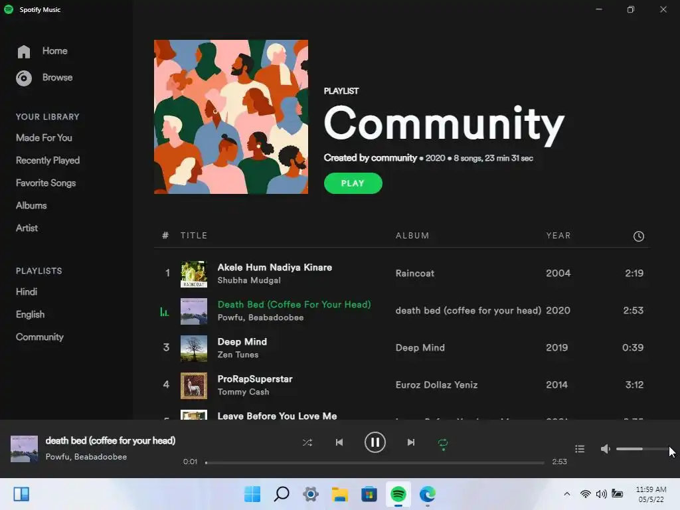This screenshot has width=680, height=510.
Task: Click now-playing album thumbnail in player bar
Action: click(24, 449)
